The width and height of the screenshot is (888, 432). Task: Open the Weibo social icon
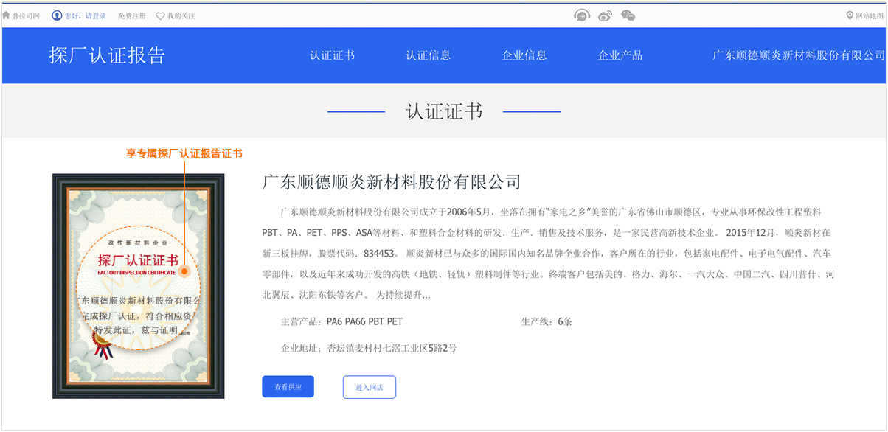[605, 15]
